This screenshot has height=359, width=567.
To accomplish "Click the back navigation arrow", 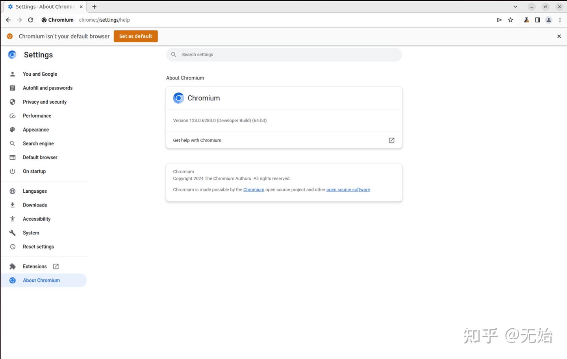I will 8,20.
